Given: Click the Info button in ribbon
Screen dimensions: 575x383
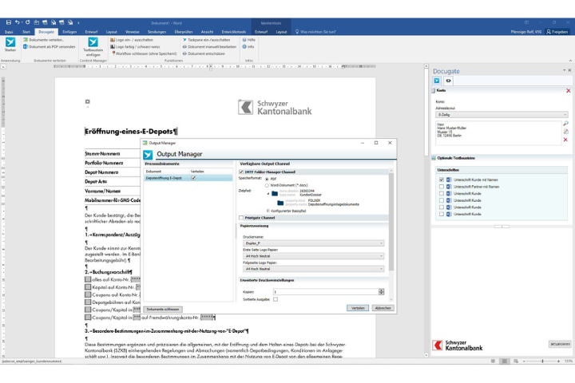Looking at the screenshot, I should coord(248,46).
